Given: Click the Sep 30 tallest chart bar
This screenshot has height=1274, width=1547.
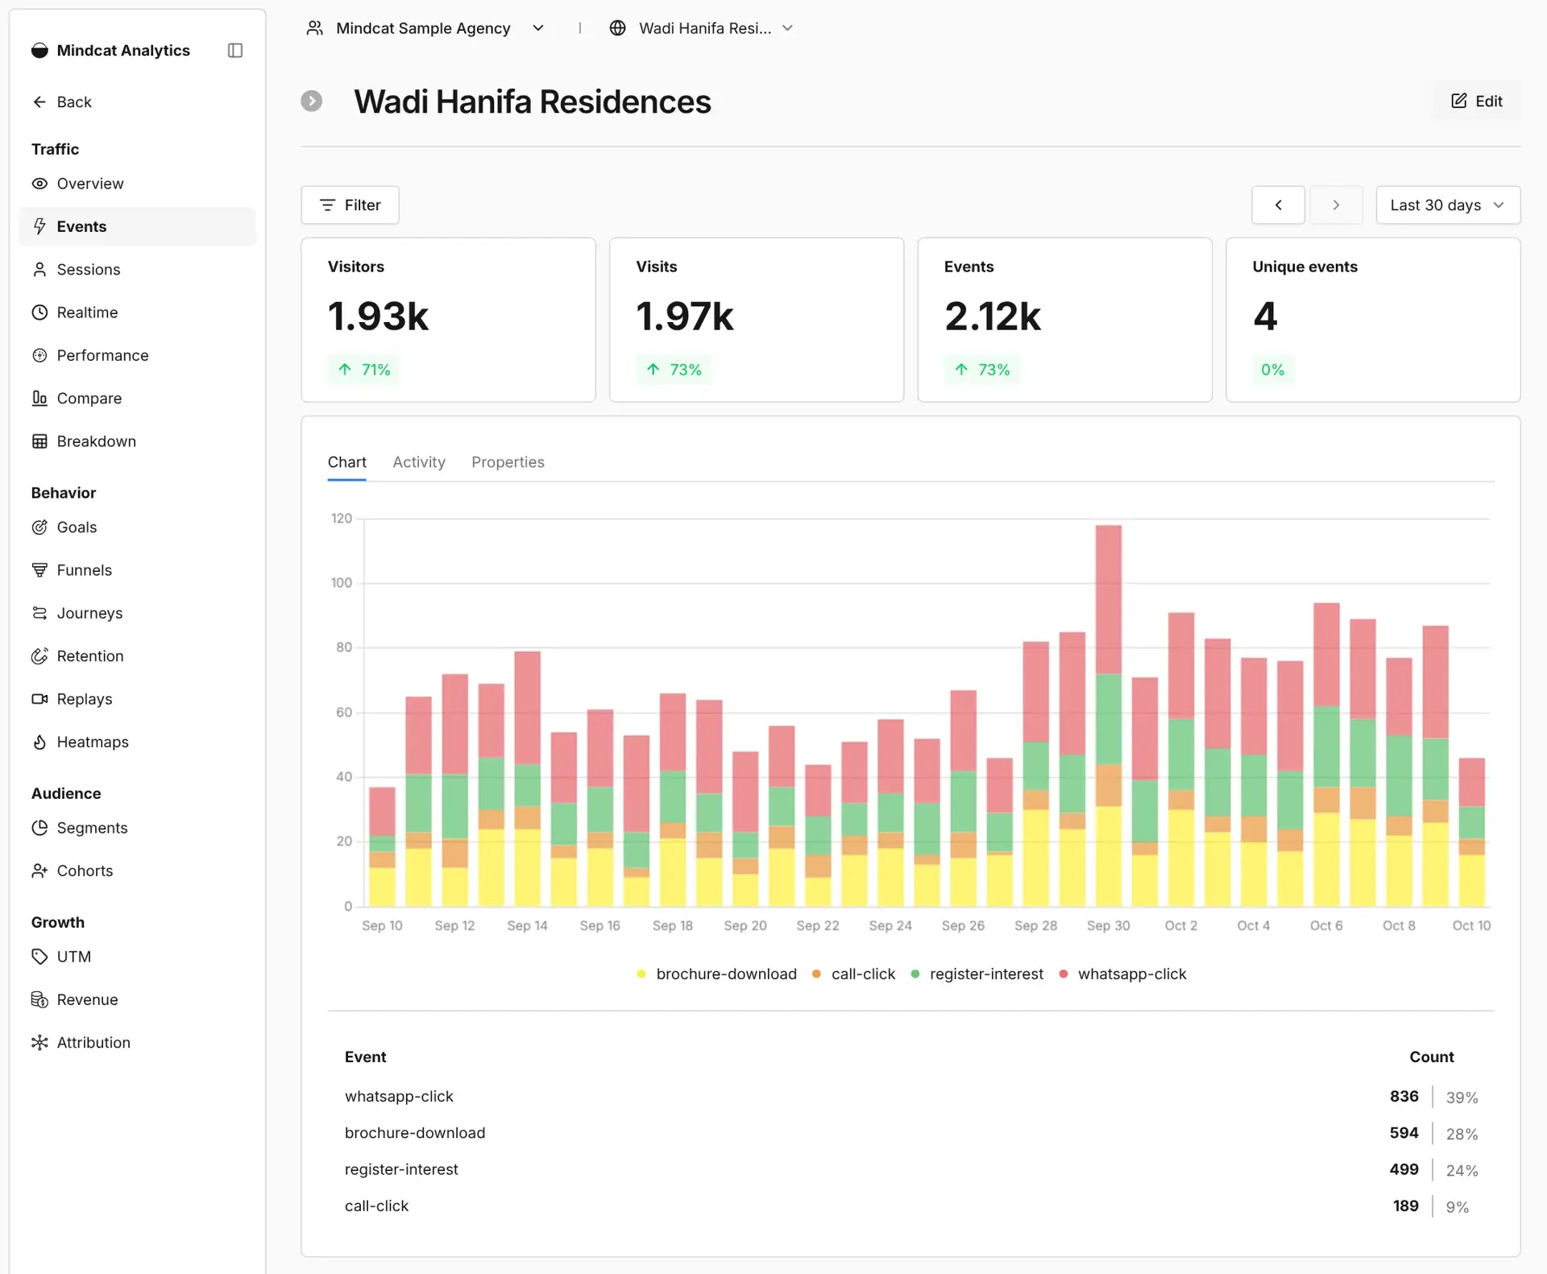Looking at the screenshot, I should pos(1109,716).
